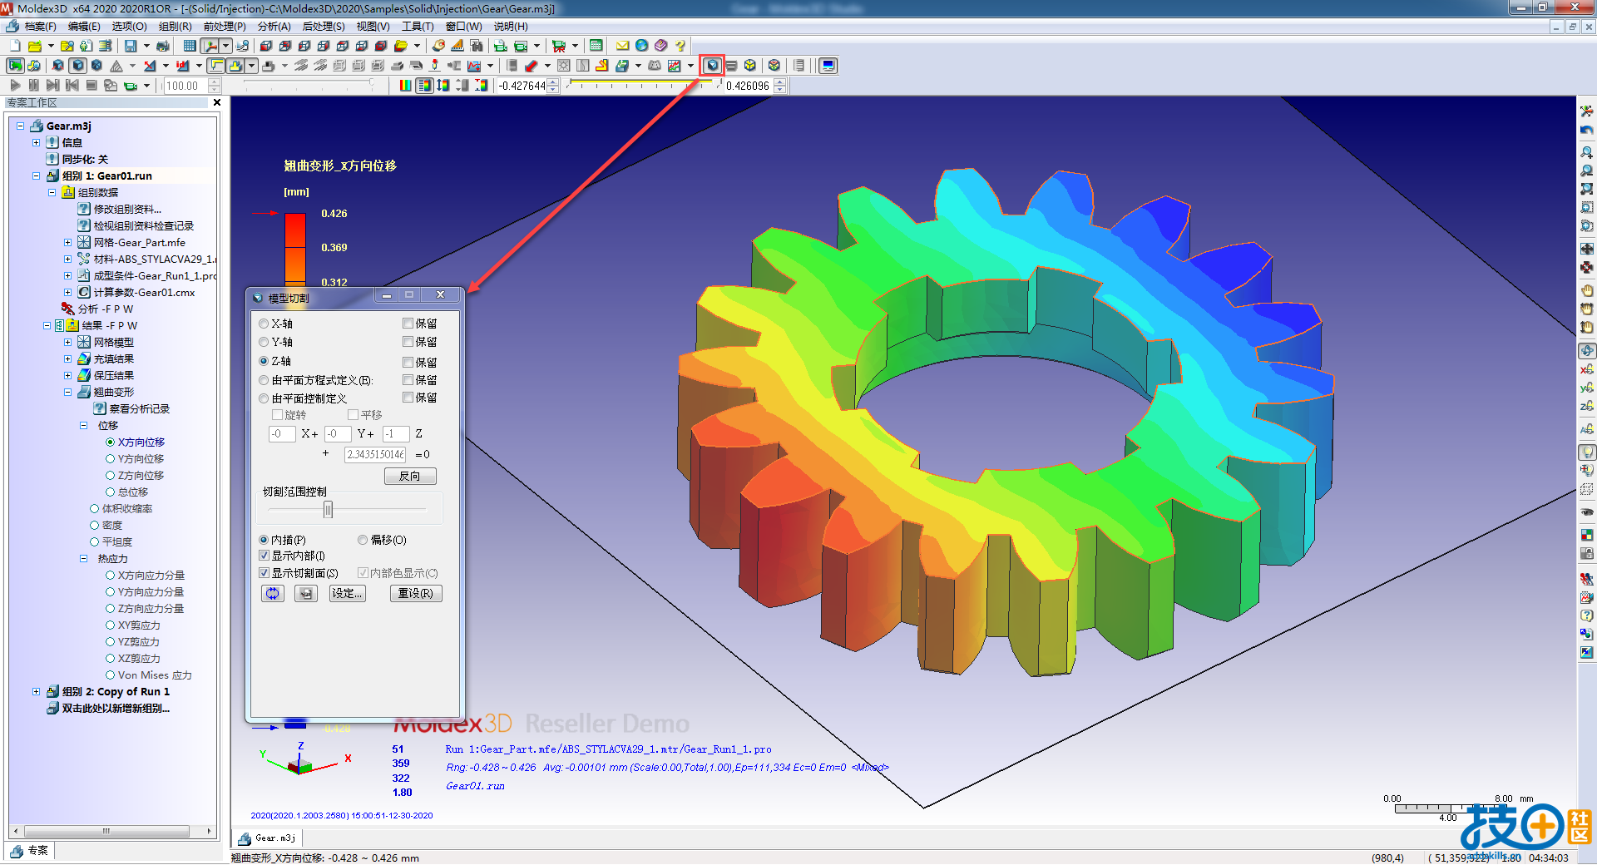Click the refresh icon in clipping dialog

pyautogui.click(x=273, y=593)
